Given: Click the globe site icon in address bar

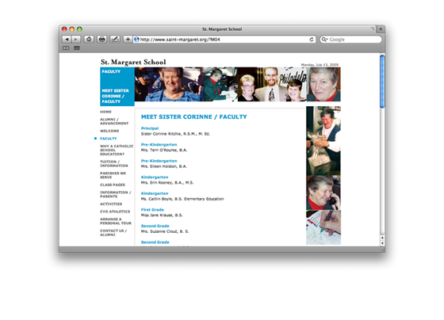Looking at the screenshot, I should (x=136, y=40).
